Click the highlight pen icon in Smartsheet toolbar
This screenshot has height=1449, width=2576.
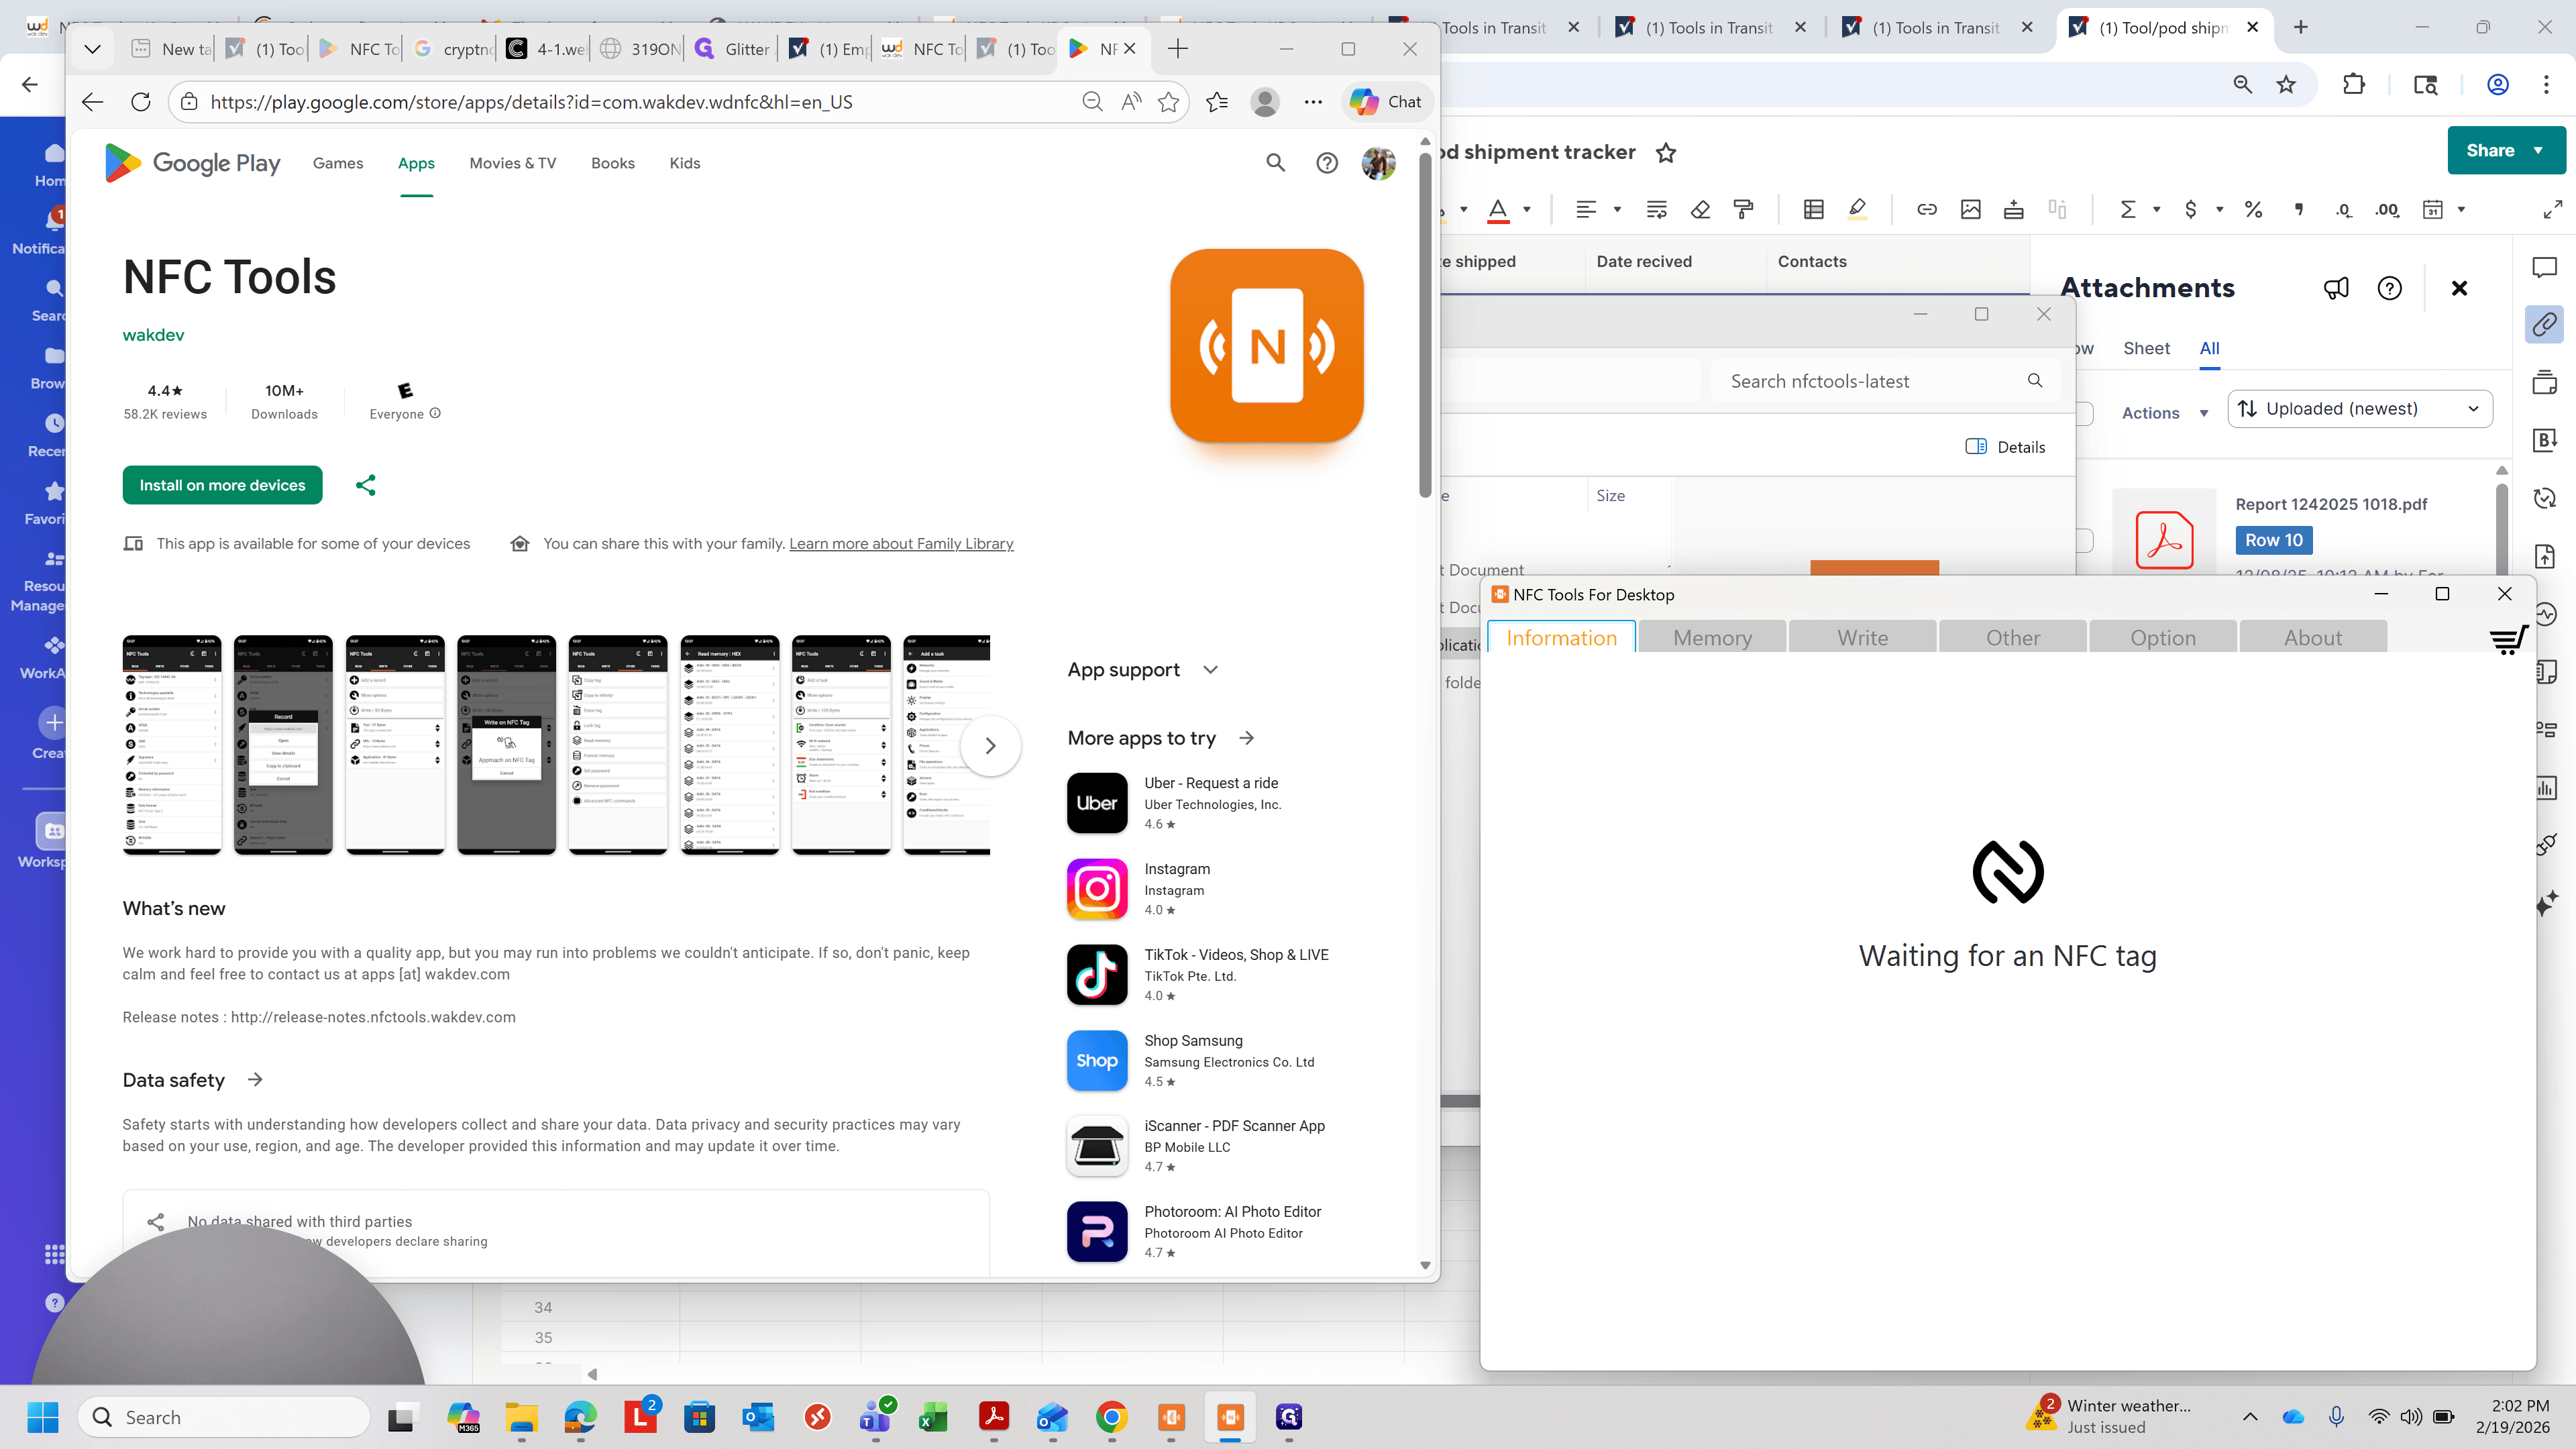(1857, 209)
